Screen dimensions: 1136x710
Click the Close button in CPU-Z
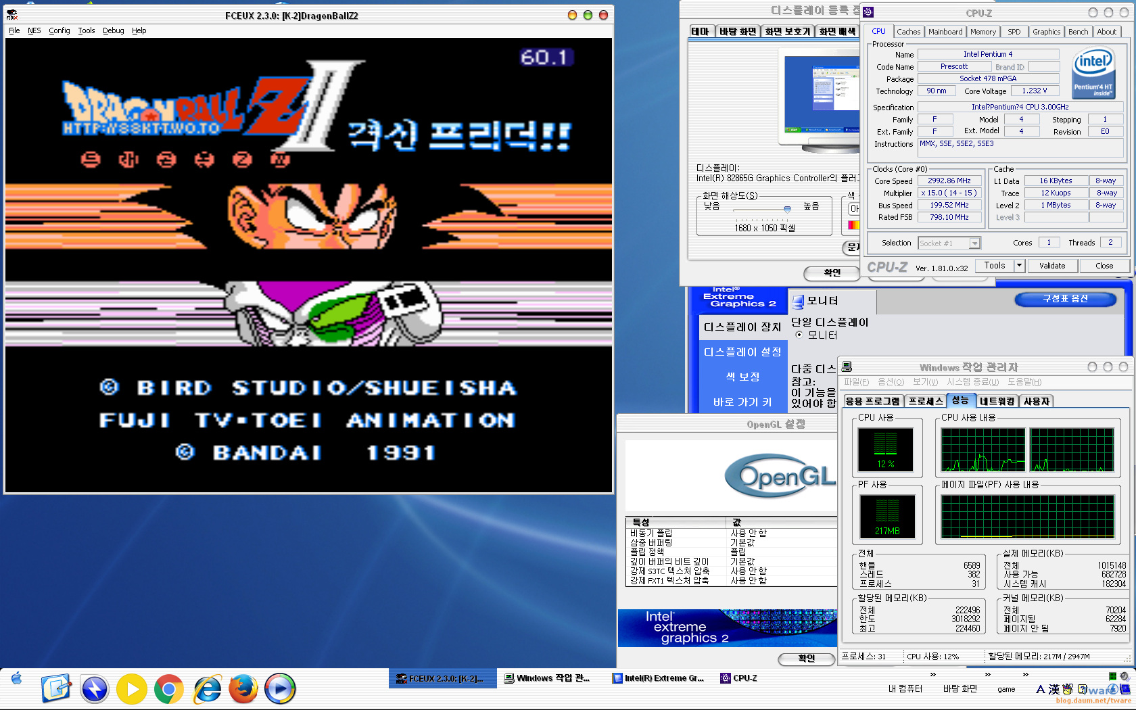click(x=1104, y=266)
